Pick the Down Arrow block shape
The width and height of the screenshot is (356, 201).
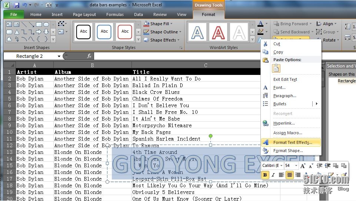point(46,32)
